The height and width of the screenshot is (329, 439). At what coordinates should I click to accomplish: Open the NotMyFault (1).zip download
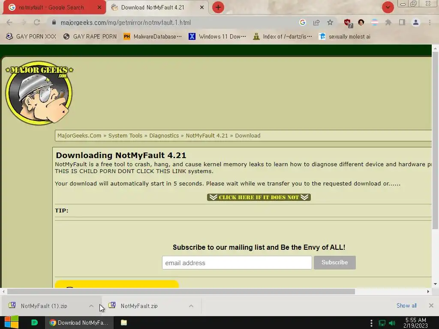click(44, 306)
